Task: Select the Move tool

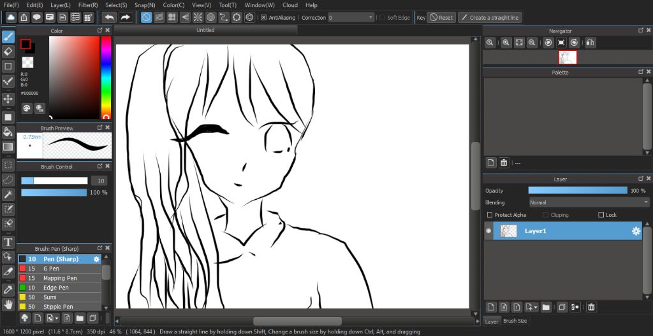Action: coord(8,99)
